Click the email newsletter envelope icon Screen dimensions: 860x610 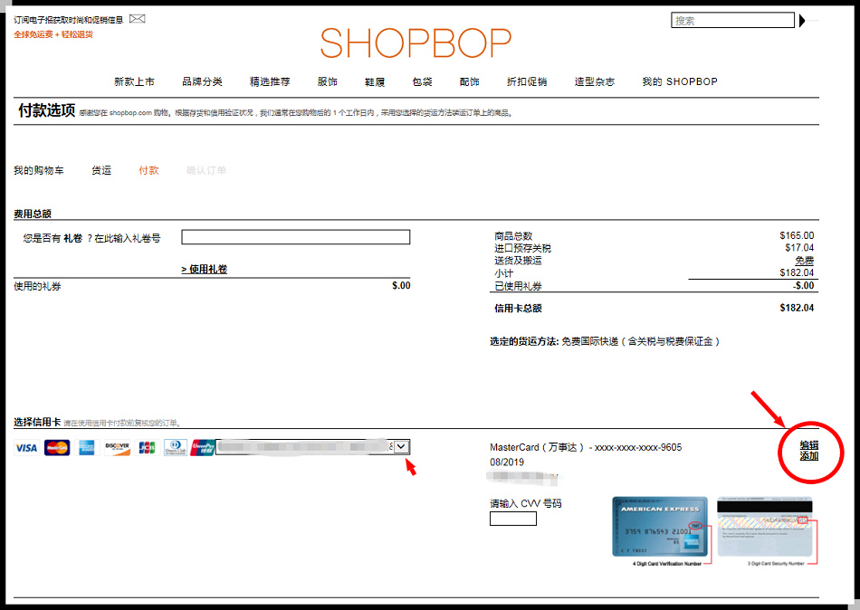click(137, 19)
